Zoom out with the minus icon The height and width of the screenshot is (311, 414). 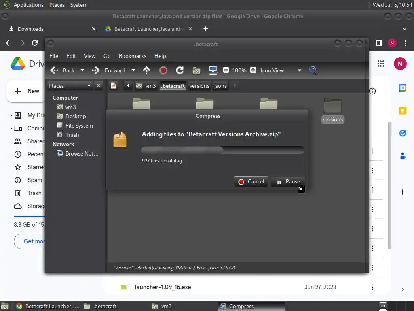click(x=226, y=70)
